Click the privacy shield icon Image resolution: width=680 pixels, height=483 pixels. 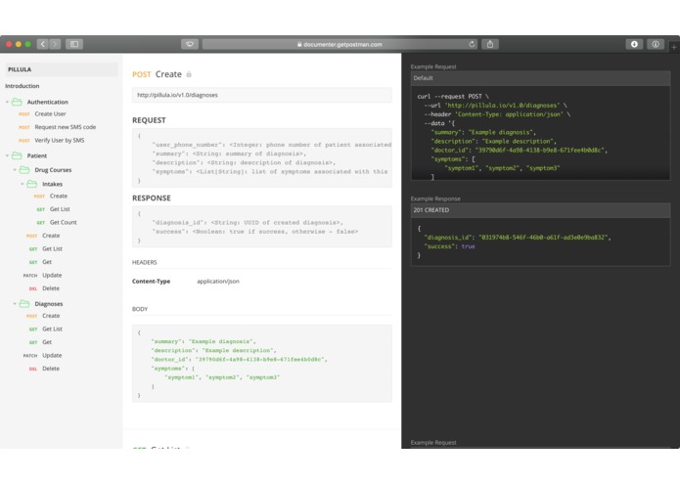tap(190, 44)
